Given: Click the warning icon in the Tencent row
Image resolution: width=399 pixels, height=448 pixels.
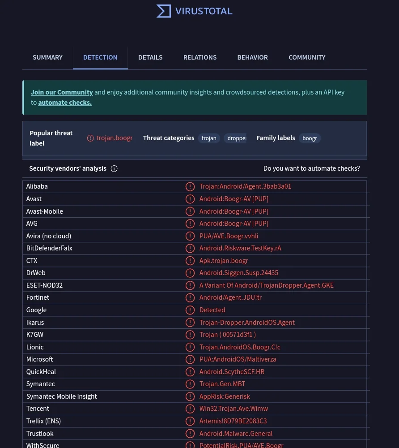Looking at the screenshot, I should (190, 409).
